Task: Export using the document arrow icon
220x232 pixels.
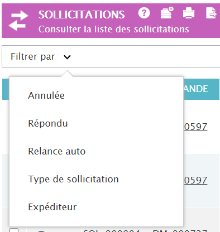Action: [211, 13]
